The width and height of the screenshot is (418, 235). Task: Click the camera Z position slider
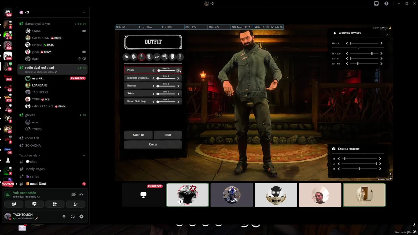tap(359, 164)
